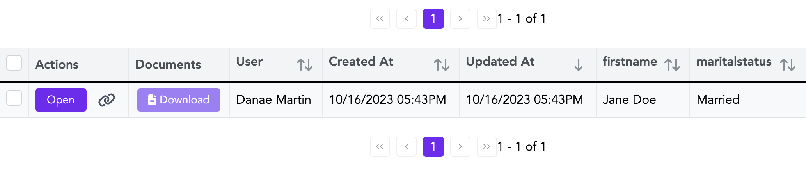The image size is (806, 174).
Task: Go to next page in bottom pagination
Action: [x=460, y=147]
